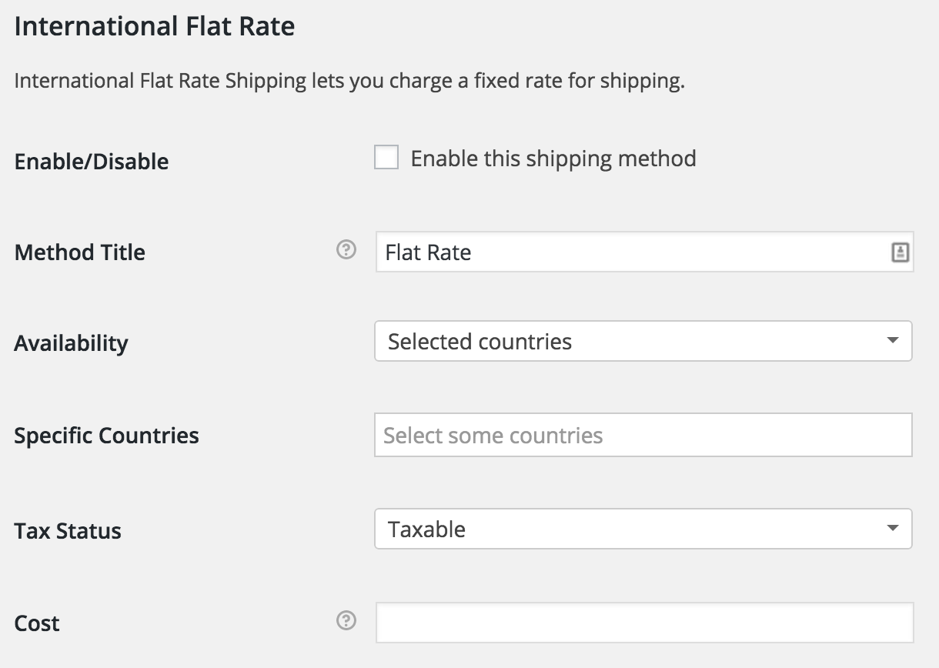
Task: Click the arrow on the Availability dropdown
Action: [893, 340]
